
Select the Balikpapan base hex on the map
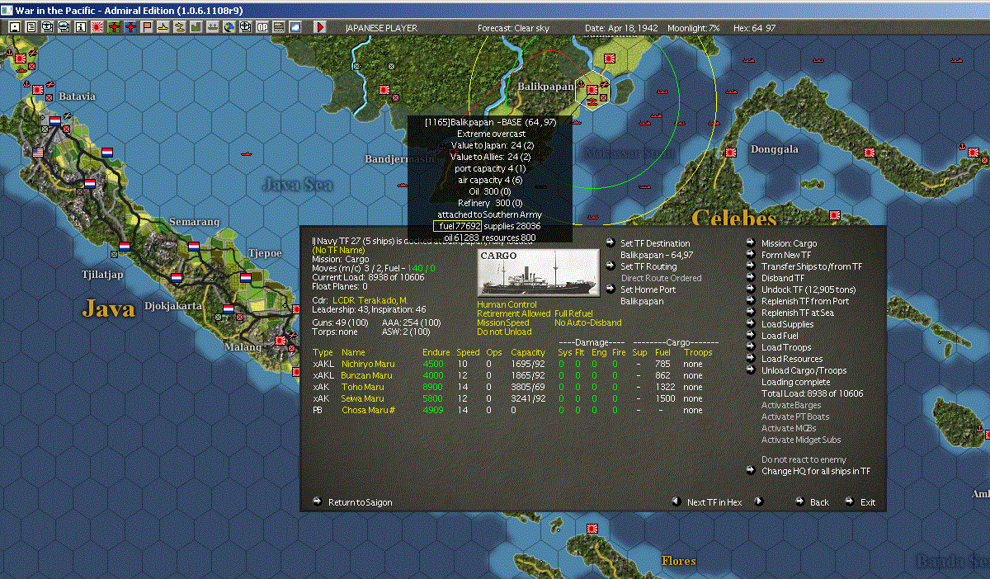[x=592, y=89]
